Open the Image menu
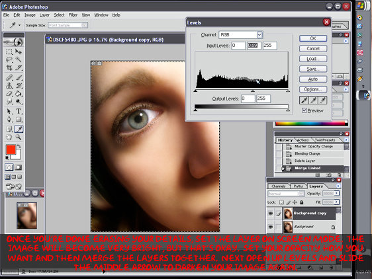The height and width of the screenshot is (279, 372). tap(30, 15)
